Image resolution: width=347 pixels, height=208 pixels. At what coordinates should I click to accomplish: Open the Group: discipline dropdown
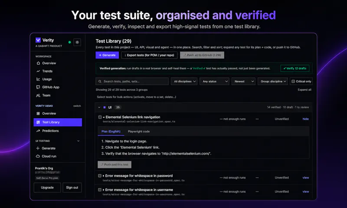tap(273, 81)
